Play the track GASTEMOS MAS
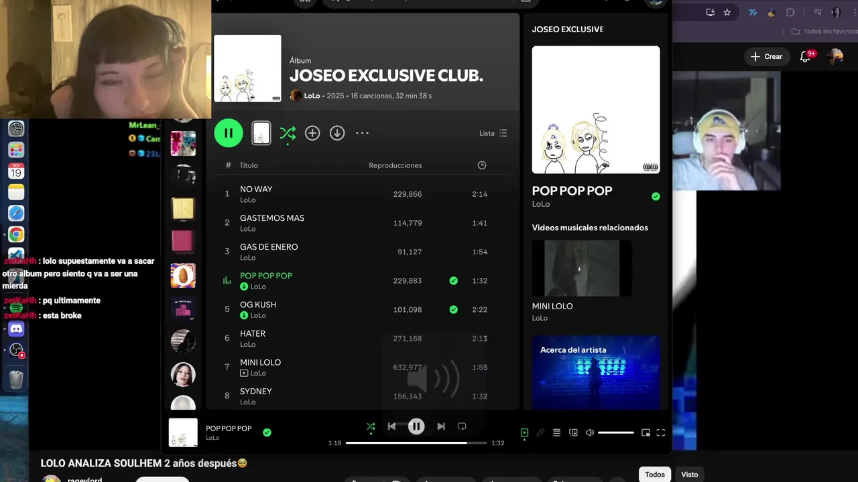 tap(363, 223)
